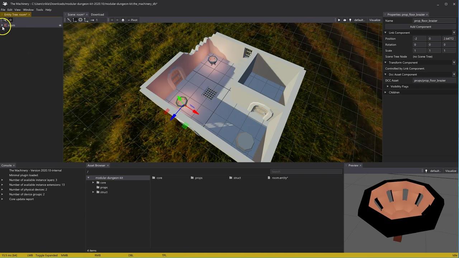
Task: Close the Entity Tree tab
Action: (x=29, y=15)
